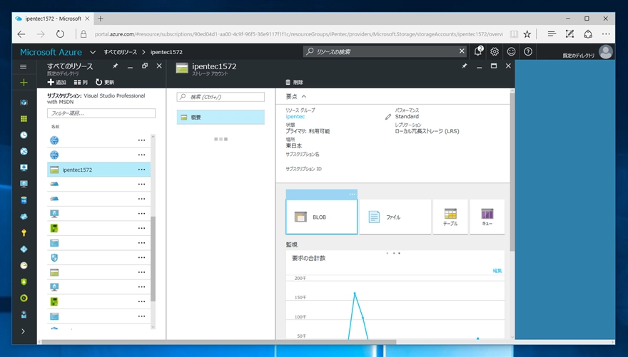The width and height of the screenshot is (628, 357).
Task: Clear the resource search box
Action: (x=462, y=51)
